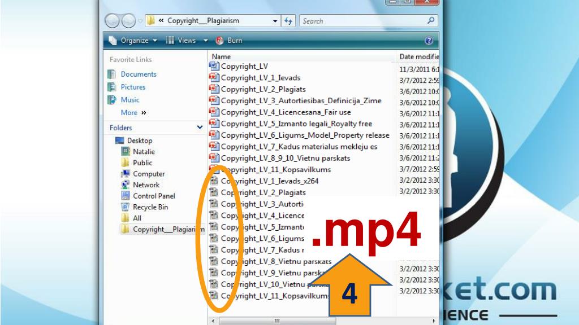Click horizontal scrollbar left arrow

click(213, 321)
